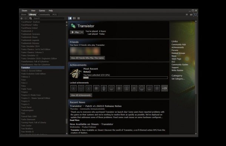
Task: Click the blurred friends avatars thumbnail
Action: pyautogui.click(x=85, y=51)
